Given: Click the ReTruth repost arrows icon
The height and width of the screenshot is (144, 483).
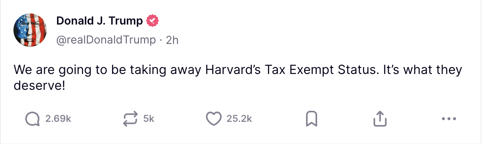Looking at the screenshot, I should coord(131,118).
